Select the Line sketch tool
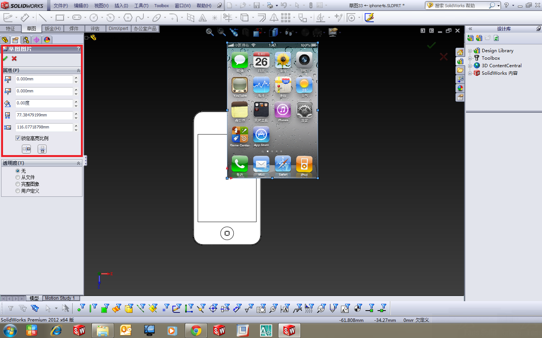Image resolution: width=542 pixels, height=338 pixels. point(43,18)
